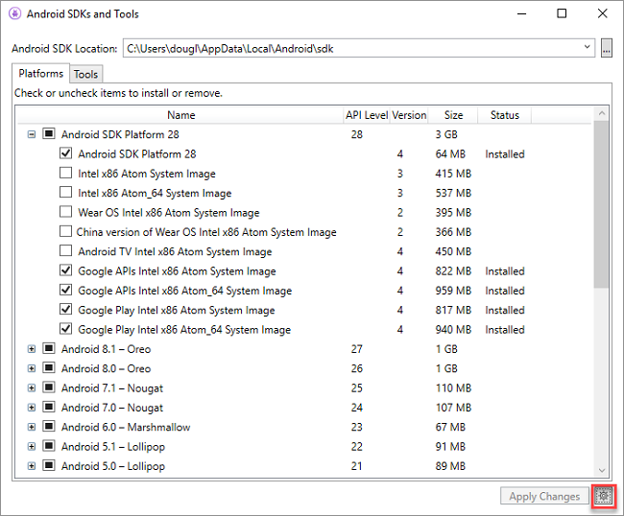The height and width of the screenshot is (516, 624).
Task: Toggle the Android SDK Platform 28 group checkbox
Action: (49, 134)
